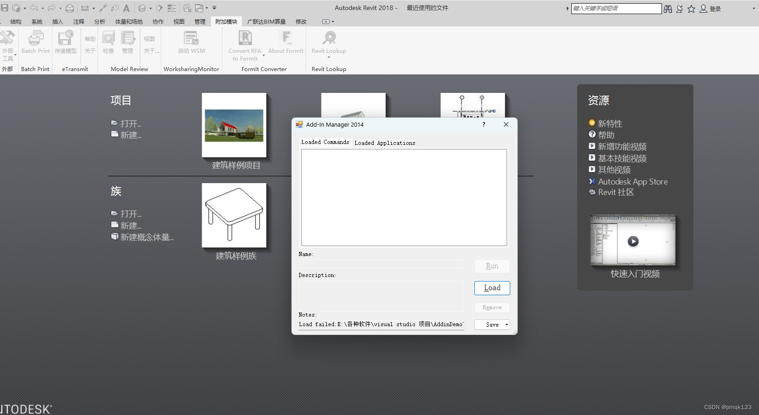
Task: Switch to Loaded Applications tab
Action: coord(385,143)
